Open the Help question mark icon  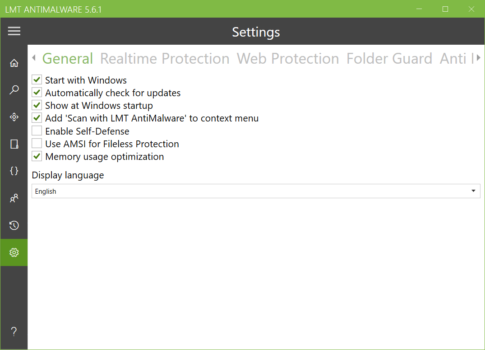point(14,332)
